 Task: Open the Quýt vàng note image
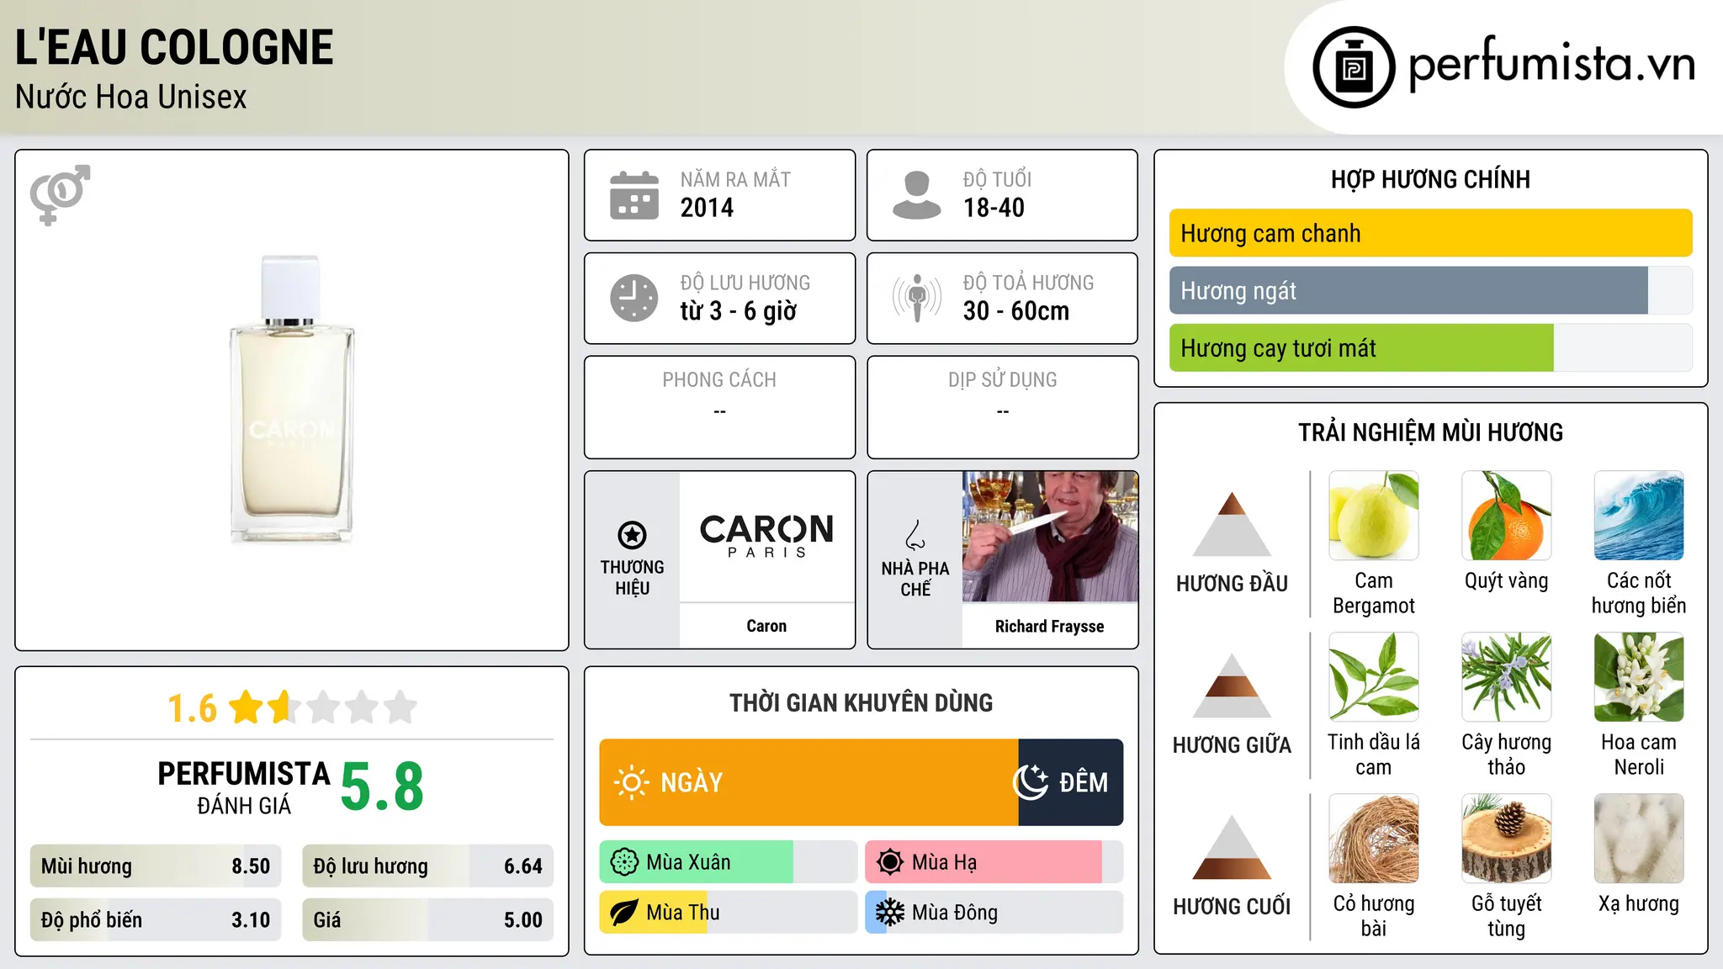[x=1507, y=516]
